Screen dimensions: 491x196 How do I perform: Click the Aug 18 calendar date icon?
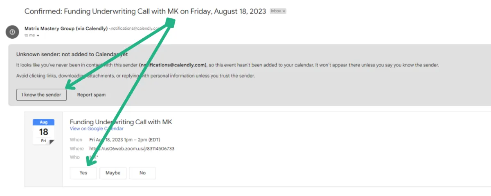pyautogui.click(x=43, y=132)
